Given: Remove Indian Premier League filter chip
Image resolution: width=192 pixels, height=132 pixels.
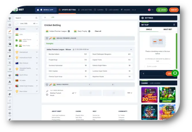Looking at the screenshot, I should click(x=68, y=31).
